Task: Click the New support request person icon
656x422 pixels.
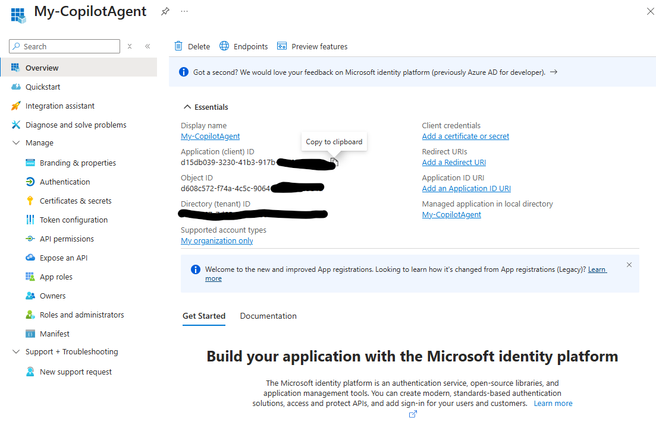Action: coord(30,372)
